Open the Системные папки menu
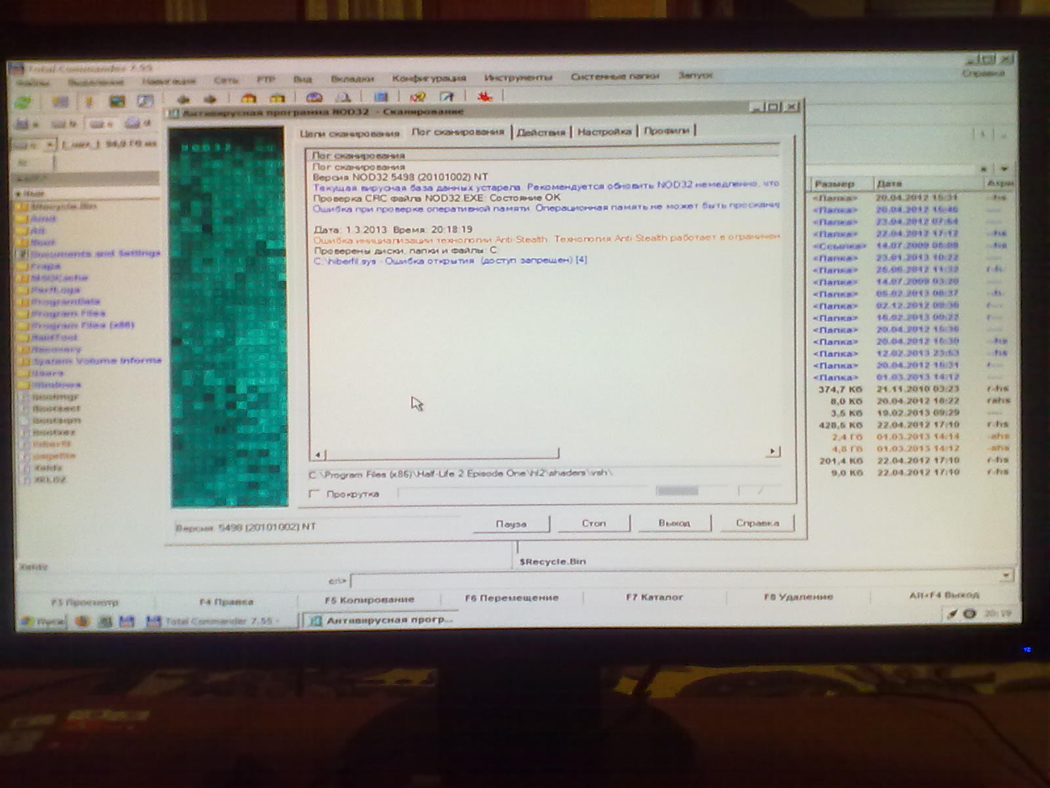1050x788 pixels. pos(615,76)
